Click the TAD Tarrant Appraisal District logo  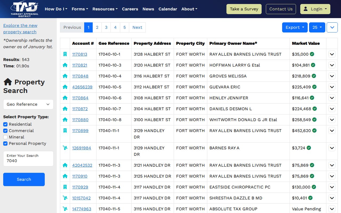[x=25, y=9]
